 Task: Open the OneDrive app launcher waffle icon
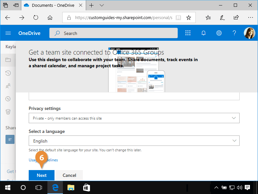(x=188, y=33)
